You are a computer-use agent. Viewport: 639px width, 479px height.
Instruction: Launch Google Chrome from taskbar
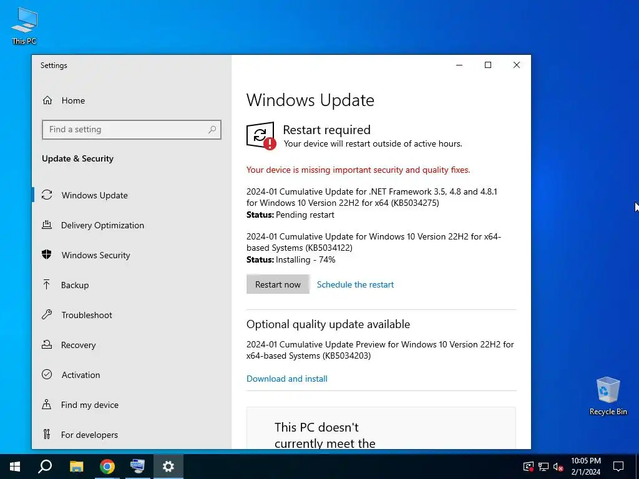click(x=107, y=467)
